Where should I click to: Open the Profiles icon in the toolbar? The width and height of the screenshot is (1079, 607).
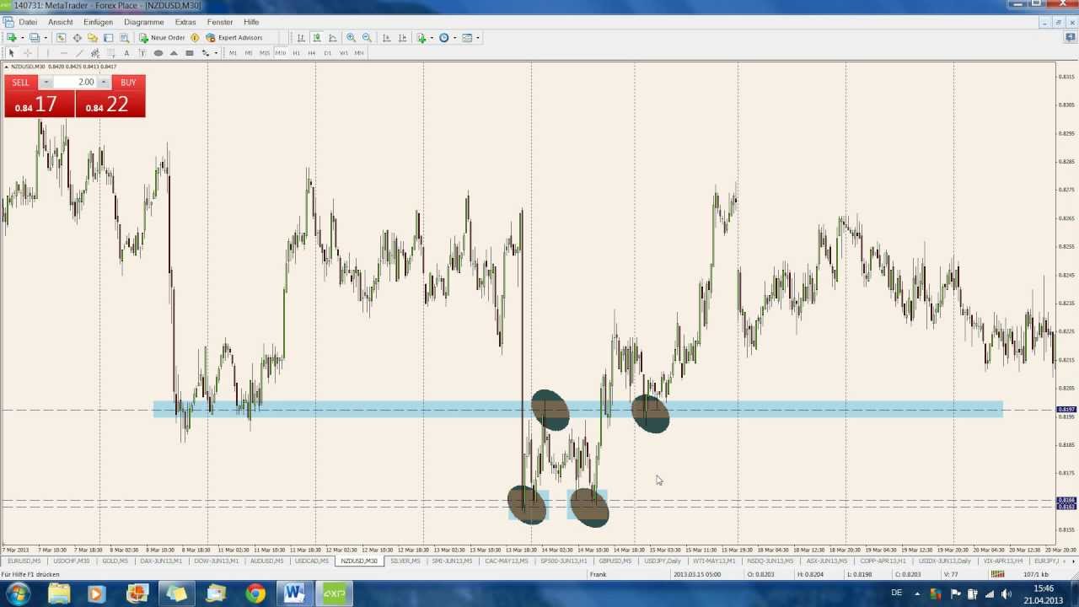tap(35, 38)
